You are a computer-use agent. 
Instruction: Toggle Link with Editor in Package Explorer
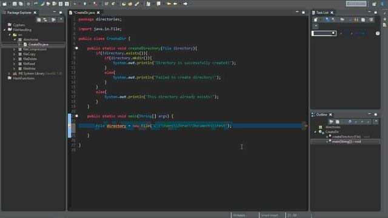pyautogui.click(x=45, y=20)
